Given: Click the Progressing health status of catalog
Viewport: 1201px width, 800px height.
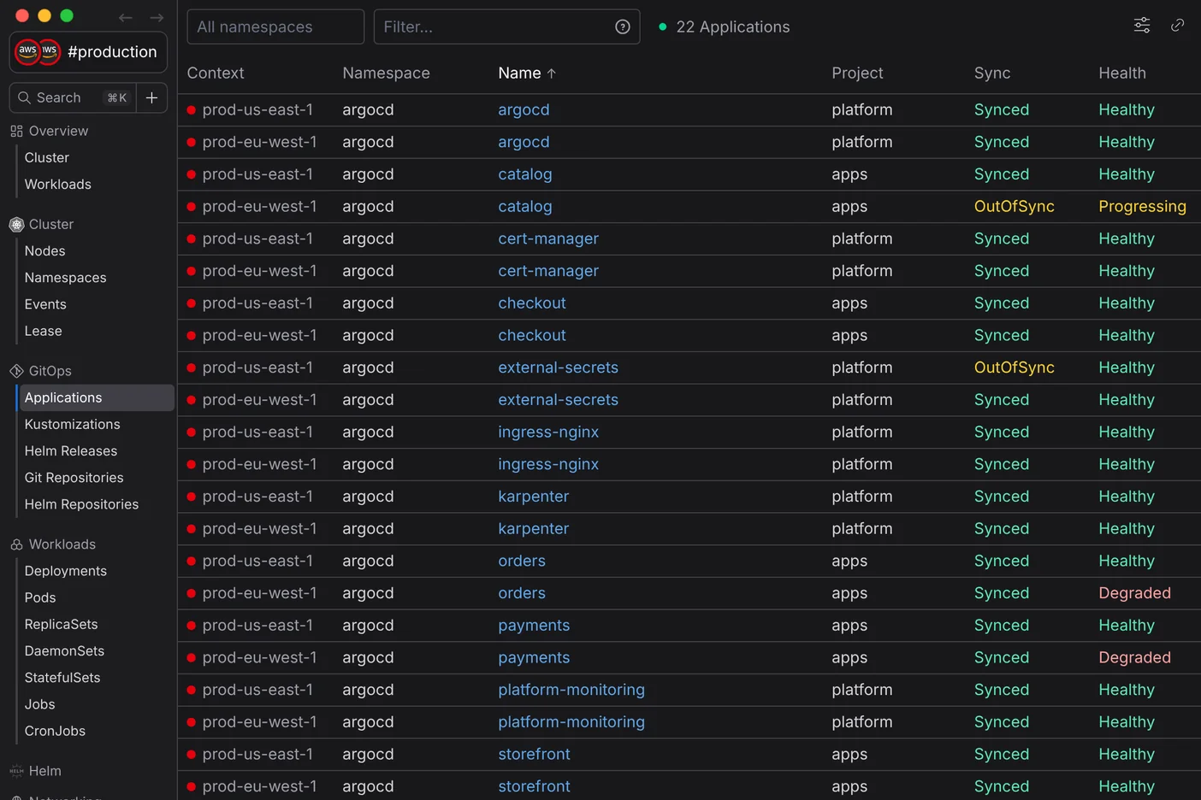Looking at the screenshot, I should 1142,207.
